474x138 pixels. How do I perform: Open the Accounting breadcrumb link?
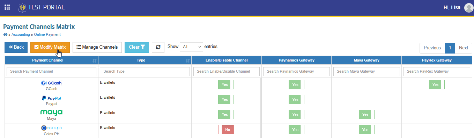pyautogui.click(x=21, y=34)
